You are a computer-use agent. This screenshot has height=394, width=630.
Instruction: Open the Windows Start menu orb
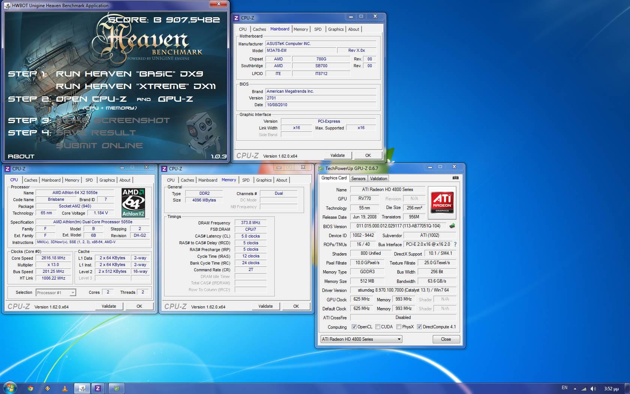coord(10,388)
